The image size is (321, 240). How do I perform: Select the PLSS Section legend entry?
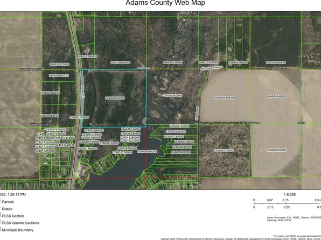(x=13, y=216)
